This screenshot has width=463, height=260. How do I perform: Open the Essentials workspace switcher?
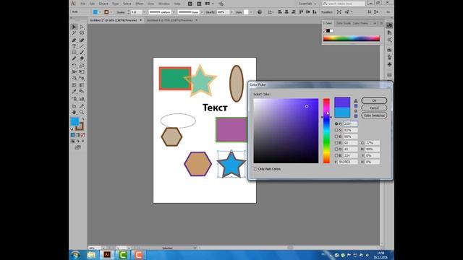coord(307,4)
